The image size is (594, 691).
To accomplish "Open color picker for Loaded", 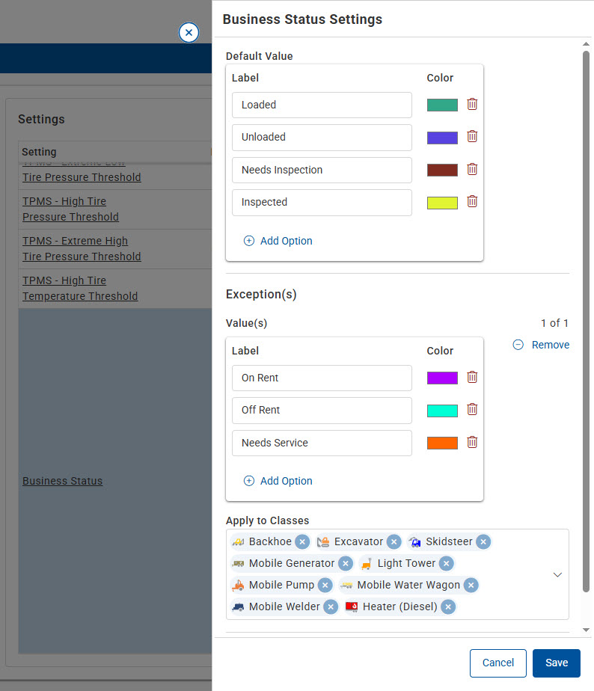I will click(442, 105).
